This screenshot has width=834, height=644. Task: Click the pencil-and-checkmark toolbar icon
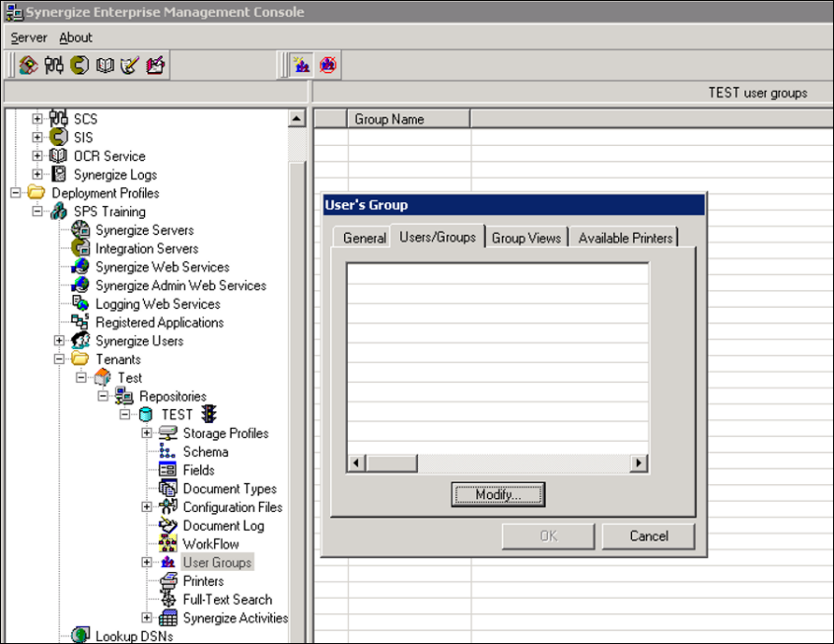click(130, 65)
